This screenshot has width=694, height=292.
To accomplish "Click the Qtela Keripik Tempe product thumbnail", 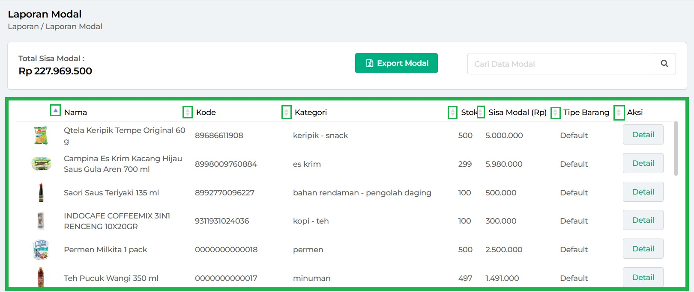I will (41, 136).
